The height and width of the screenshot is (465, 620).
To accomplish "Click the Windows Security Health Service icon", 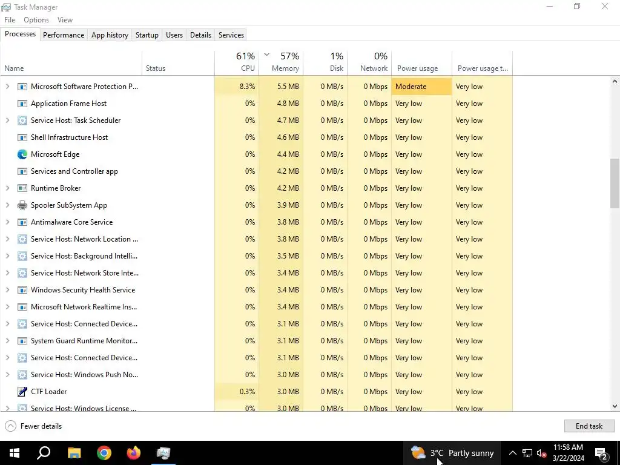I will (22, 290).
